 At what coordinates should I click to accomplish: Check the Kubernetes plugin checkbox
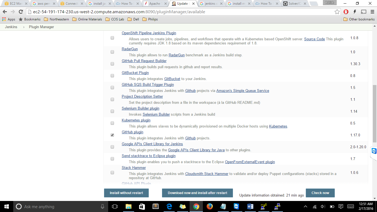coord(112,123)
